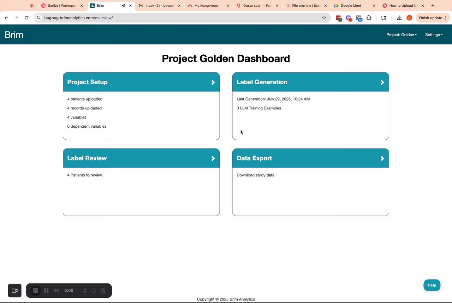The width and height of the screenshot is (452, 303).
Task: Switch to Gmail Inbox (2) tab
Action: pyautogui.click(x=160, y=6)
